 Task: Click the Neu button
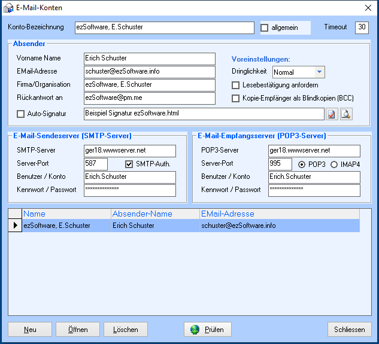[x=30, y=330]
